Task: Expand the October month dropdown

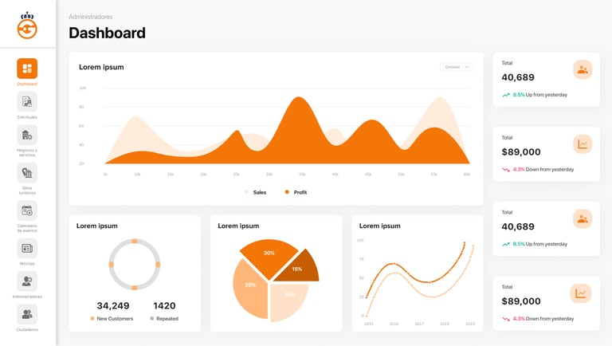Action: (457, 67)
